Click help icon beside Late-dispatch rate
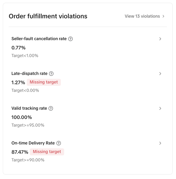This screenshot has height=179, width=176. 51,74
